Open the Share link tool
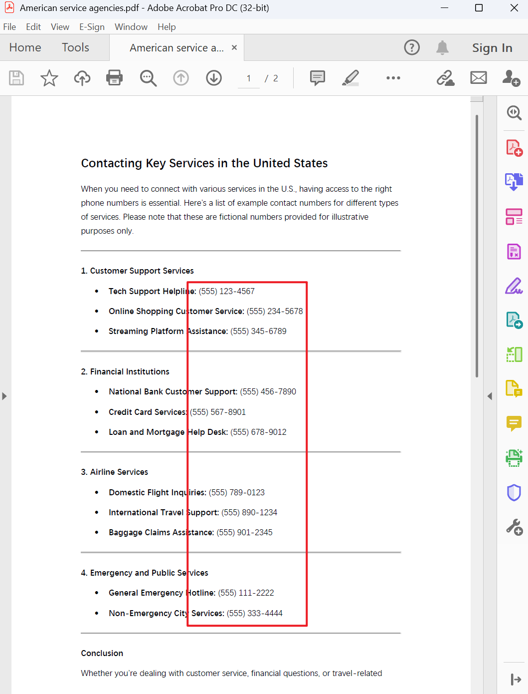This screenshot has width=528, height=694. 445,78
